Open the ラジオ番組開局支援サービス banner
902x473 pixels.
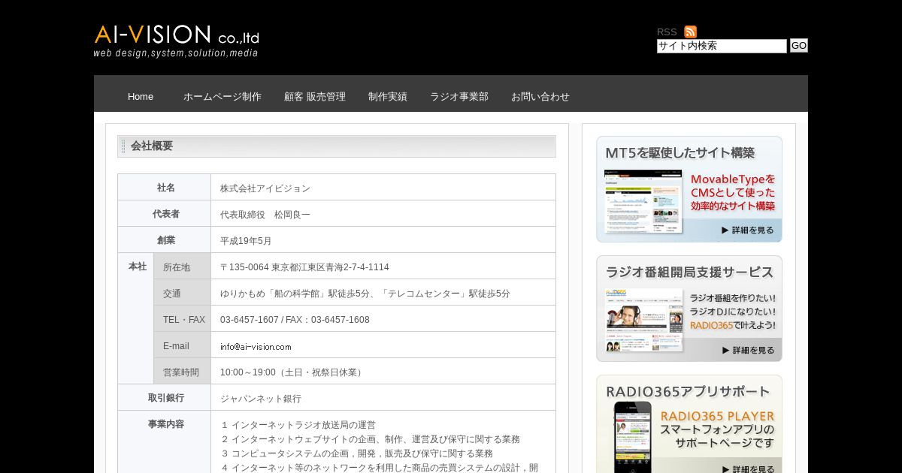pyautogui.click(x=689, y=309)
